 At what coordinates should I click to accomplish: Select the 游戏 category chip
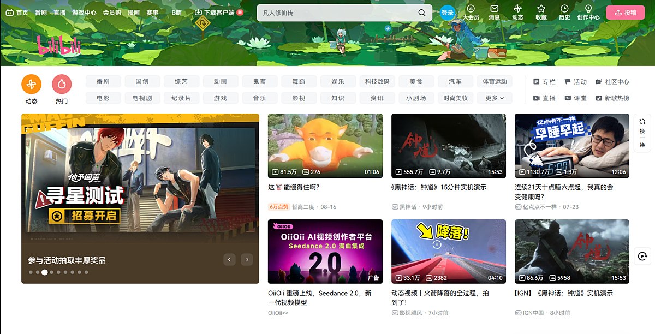(x=221, y=98)
